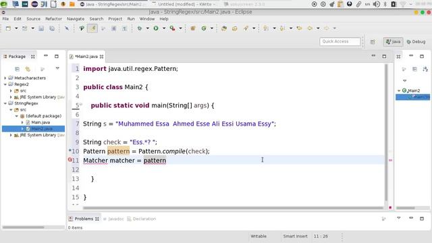Open the Debug configurations dropdown arrow
This screenshot has width=432, height=243.
[x=147, y=28]
